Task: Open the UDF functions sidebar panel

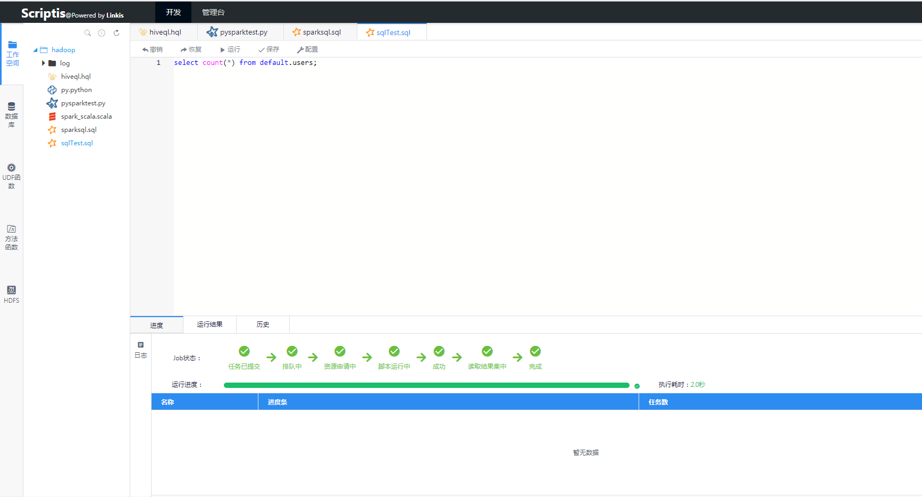Action: [x=11, y=176]
